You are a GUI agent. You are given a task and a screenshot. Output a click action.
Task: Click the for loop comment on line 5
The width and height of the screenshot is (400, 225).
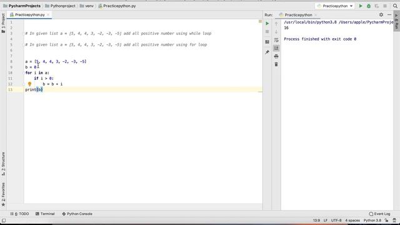pos(116,44)
